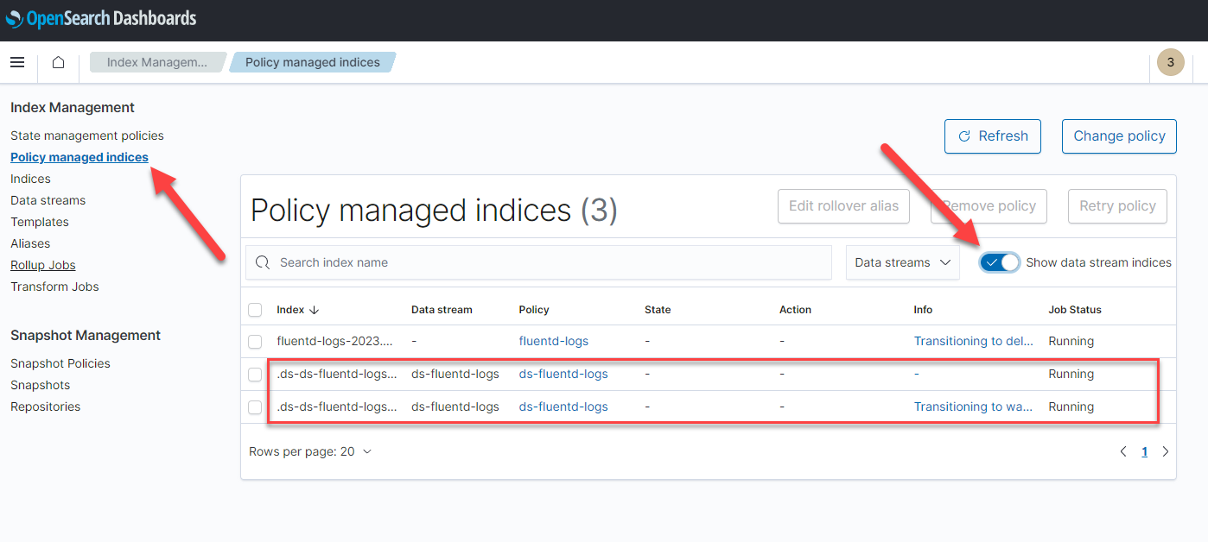
Task: Go to the previous results page arrow
Action: (1123, 451)
